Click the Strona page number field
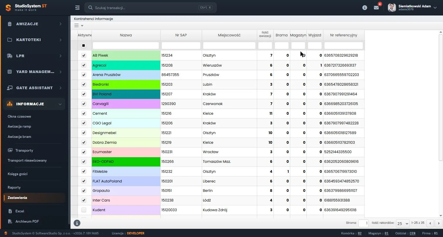The height and width of the screenshot is (237, 443). click(363, 223)
